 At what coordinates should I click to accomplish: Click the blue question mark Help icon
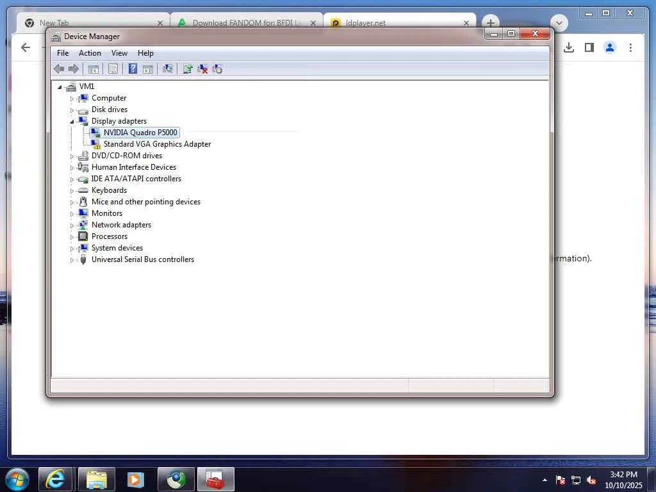[x=133, y=69]
